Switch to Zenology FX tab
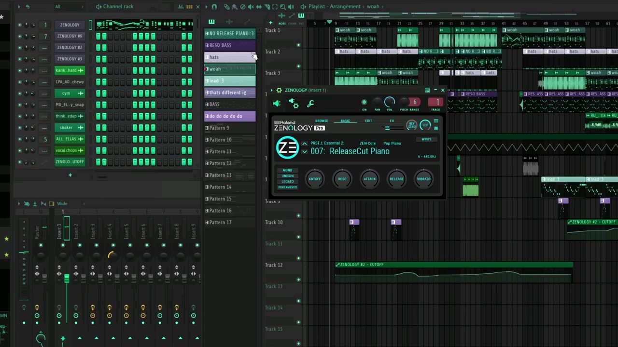This screenshot has height=347, width=618. [392, 120]
